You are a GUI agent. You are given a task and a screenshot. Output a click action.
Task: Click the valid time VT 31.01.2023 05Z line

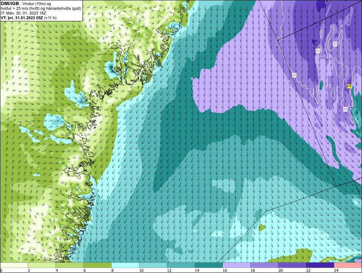pos(29,18)
